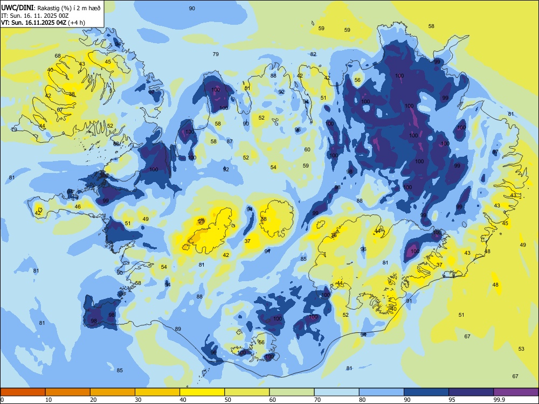Click the medium blue 90–95 legend swatch

click(426, 392)
